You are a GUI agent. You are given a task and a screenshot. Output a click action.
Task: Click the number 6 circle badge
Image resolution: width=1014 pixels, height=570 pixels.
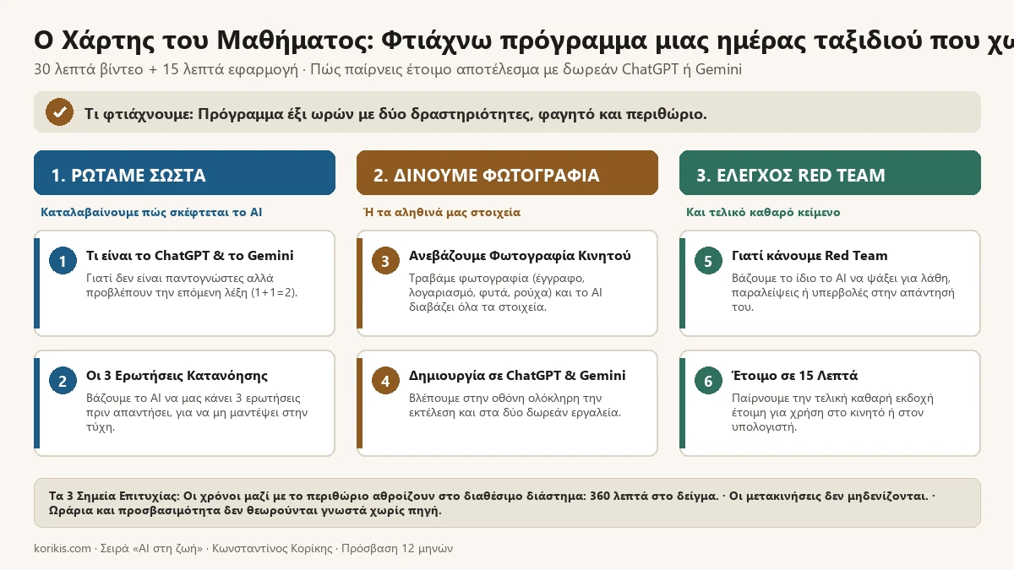[708, 381]
